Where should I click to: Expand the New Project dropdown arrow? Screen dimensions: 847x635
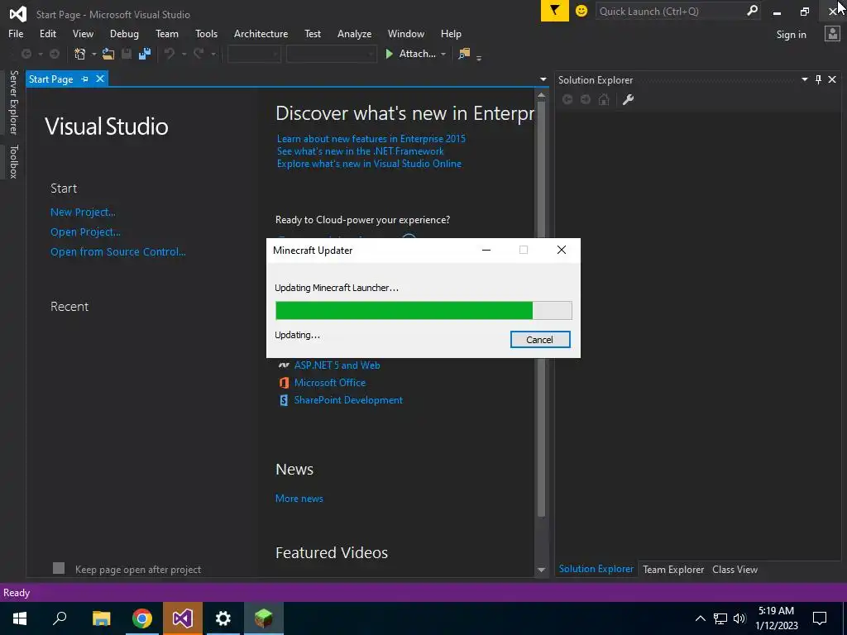pyautogui.click(x=93, y=54)
